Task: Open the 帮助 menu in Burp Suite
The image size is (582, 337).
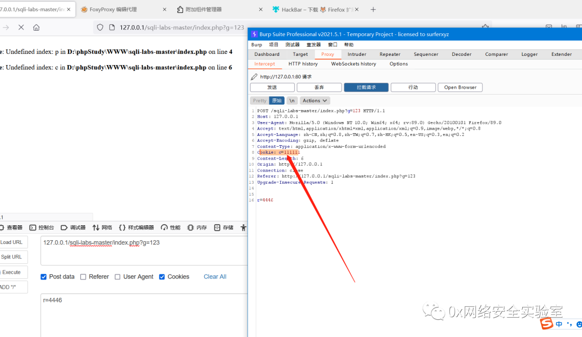Action: pyautogui.click(x=349, y=45)
